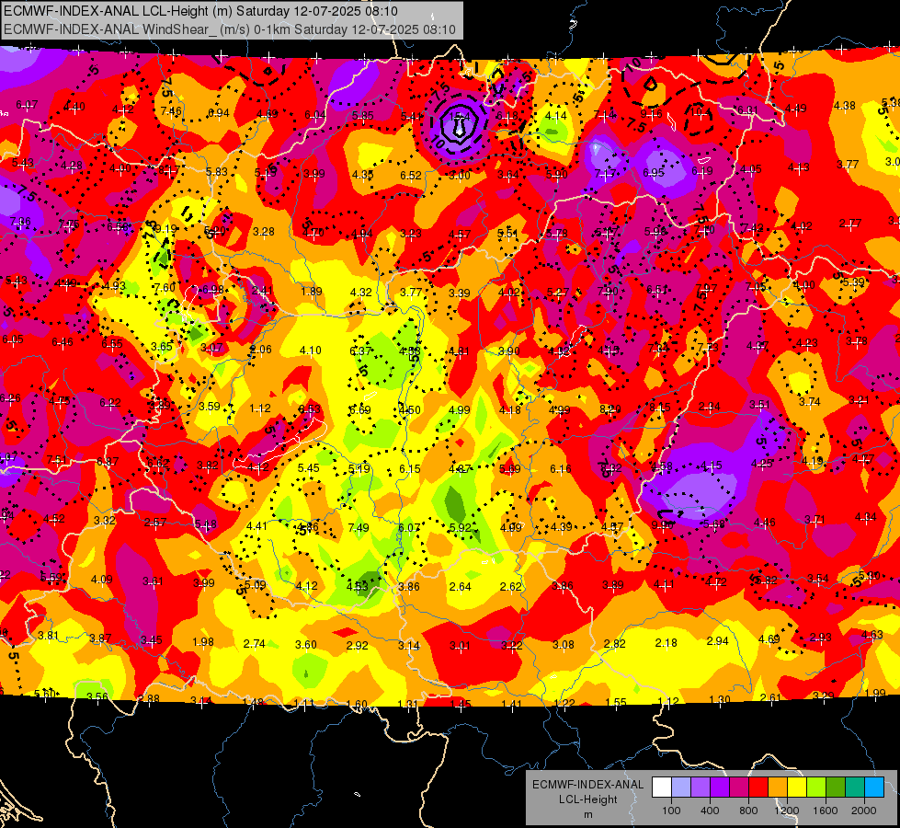Click the unit label m in legend
Image resolution: width=900 pixels, height=828 pixels.
587,814
